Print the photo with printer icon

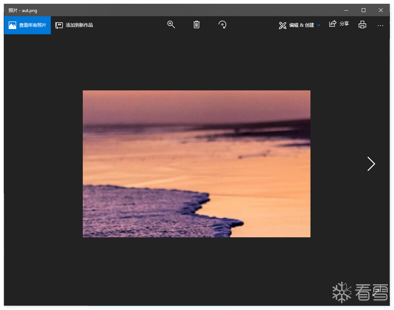click(362, 24)
